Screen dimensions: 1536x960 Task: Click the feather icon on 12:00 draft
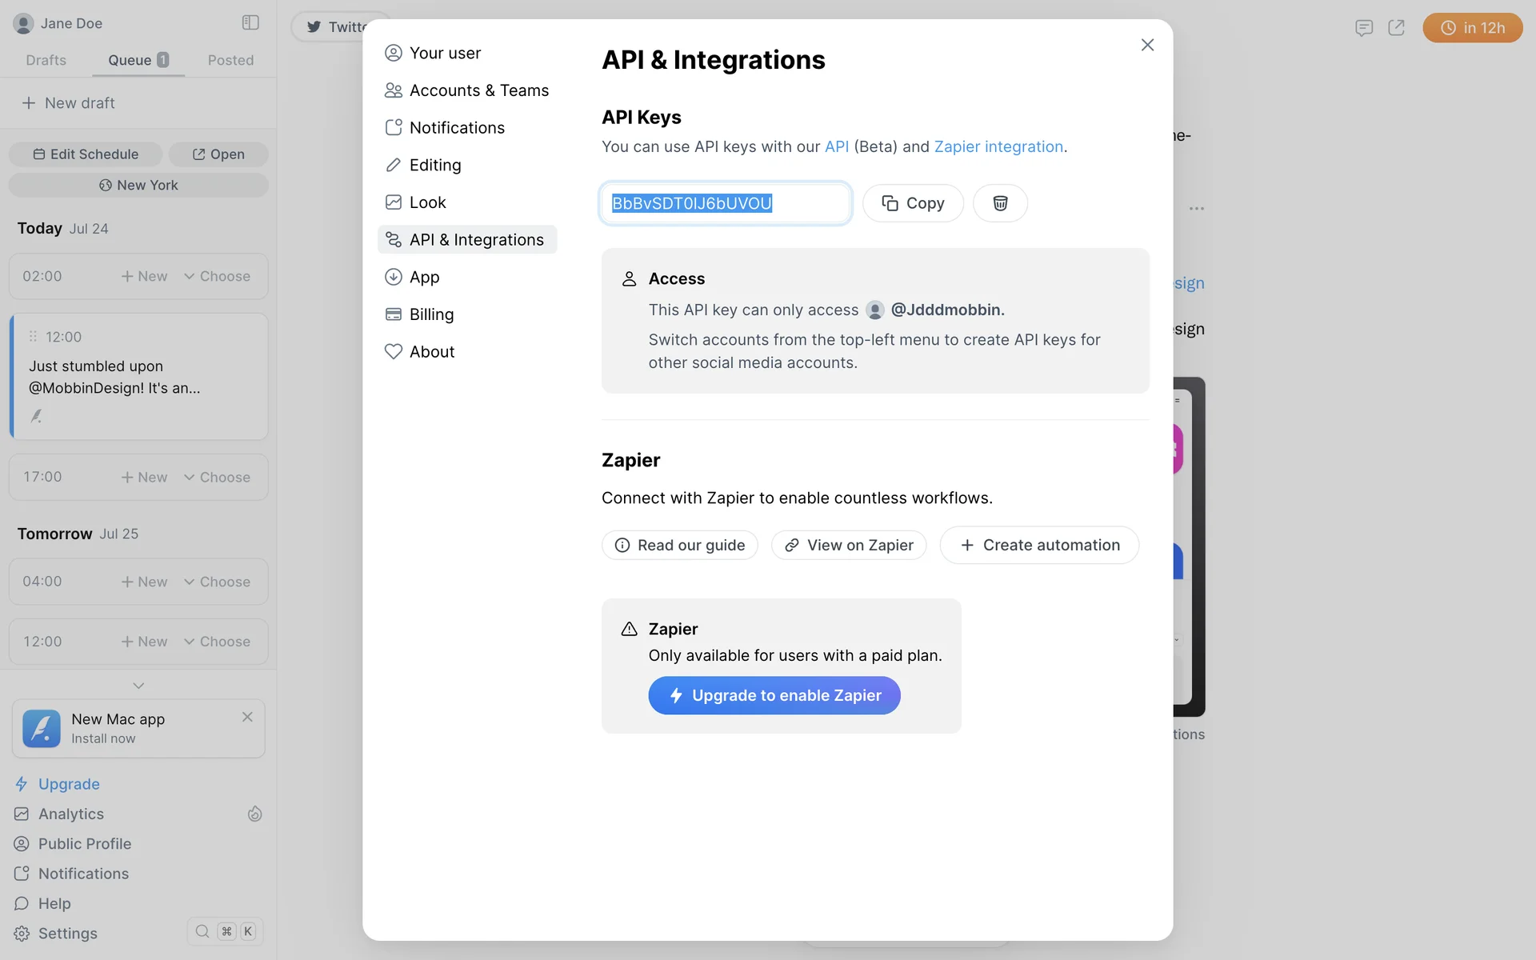click(x=36, y=416)
